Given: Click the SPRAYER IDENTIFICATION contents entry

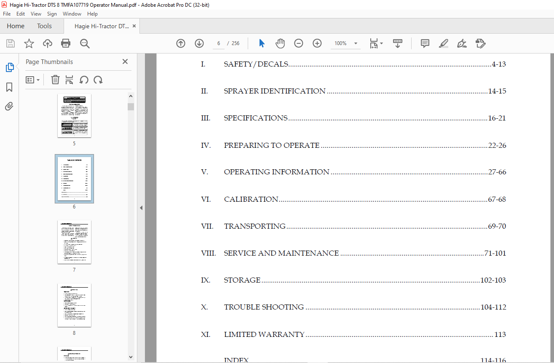Looking at the screenshot, I should 353,91.
